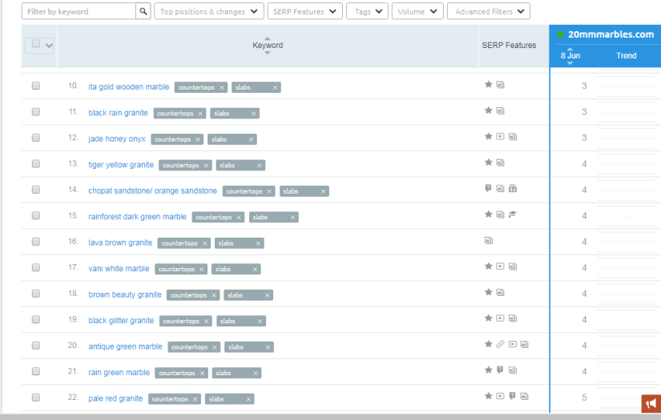The height and width of the screenshot is (420, 661).
Task: Sort by 8 Jun position column
Action: pos(570,55)
